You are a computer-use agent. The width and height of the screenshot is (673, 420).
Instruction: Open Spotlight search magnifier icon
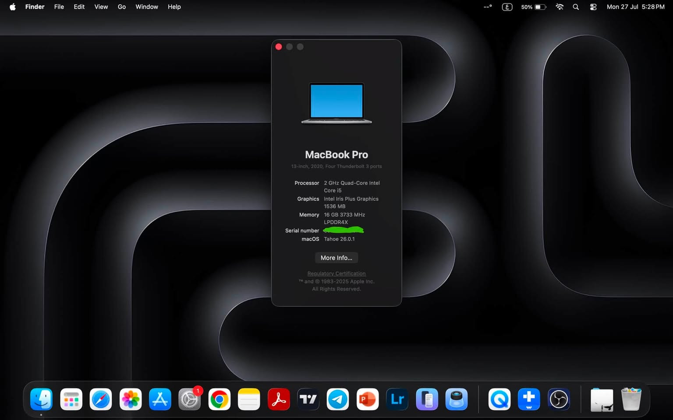(x=576, y=7)
